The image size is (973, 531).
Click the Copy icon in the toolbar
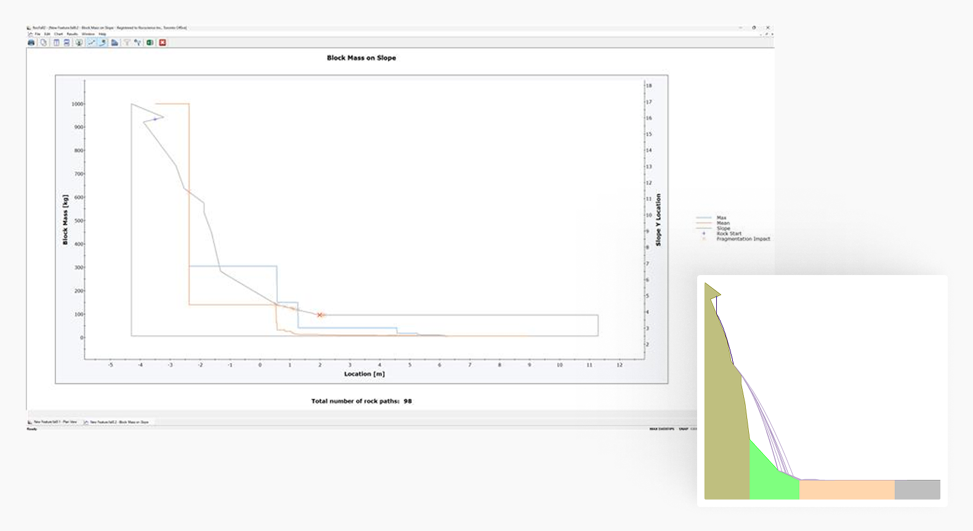(x=43, y=42)
